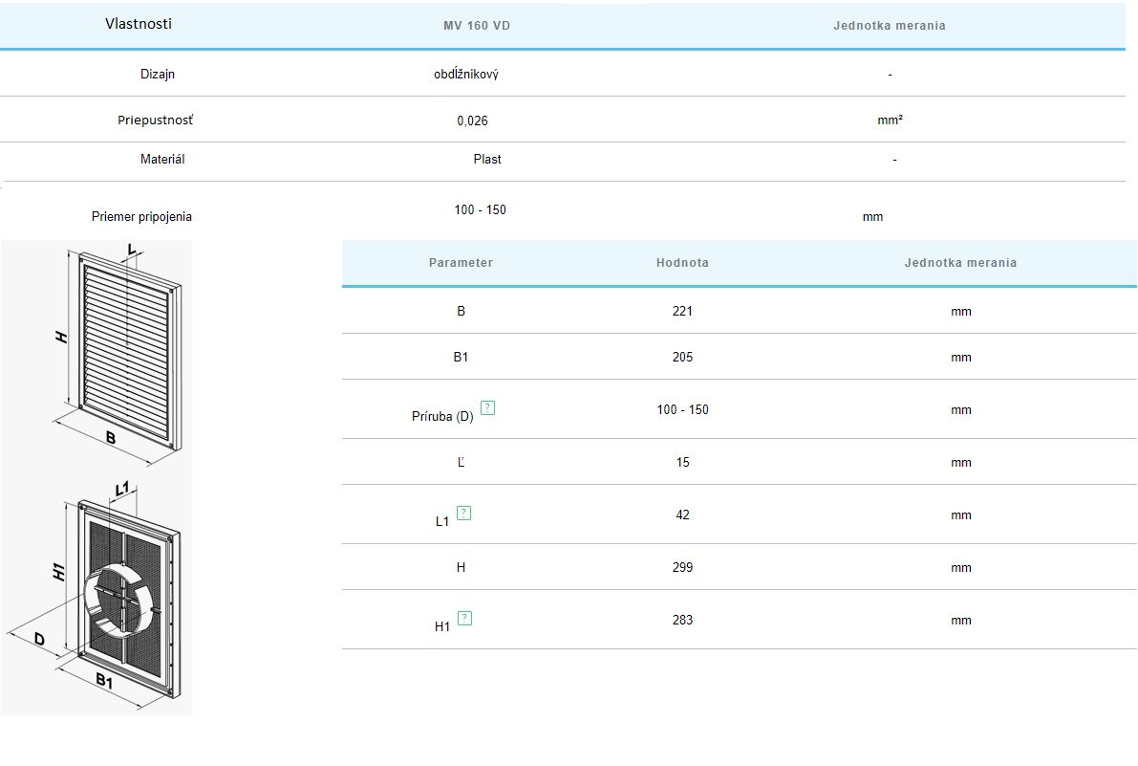Click the B1 value 205

pyautogui.click(x=682, y=358)
